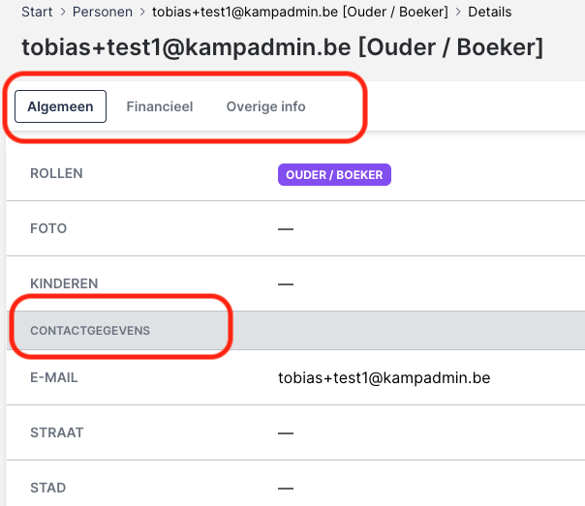The width and height of the screenshot is (585, 506).
Task: Click the page title heading
Action: tap(282, 48)
